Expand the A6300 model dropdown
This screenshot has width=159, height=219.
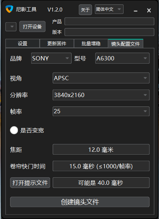pos(122,58)
